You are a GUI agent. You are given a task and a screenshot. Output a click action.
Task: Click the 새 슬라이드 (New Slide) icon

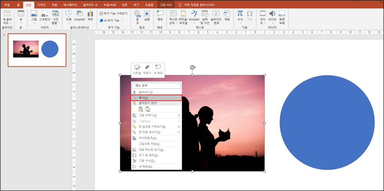pos(7,14)
